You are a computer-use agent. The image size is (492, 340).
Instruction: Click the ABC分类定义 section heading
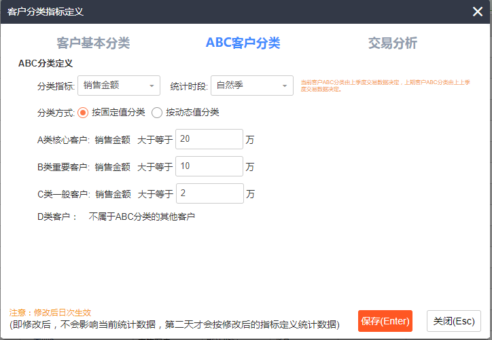[x=46, y=63]
